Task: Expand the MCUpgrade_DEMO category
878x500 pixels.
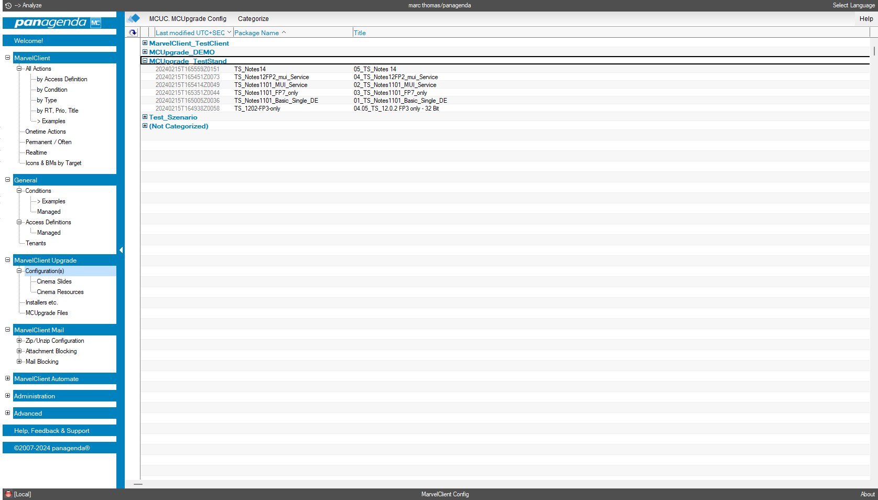Action: [x=145, y=52]
